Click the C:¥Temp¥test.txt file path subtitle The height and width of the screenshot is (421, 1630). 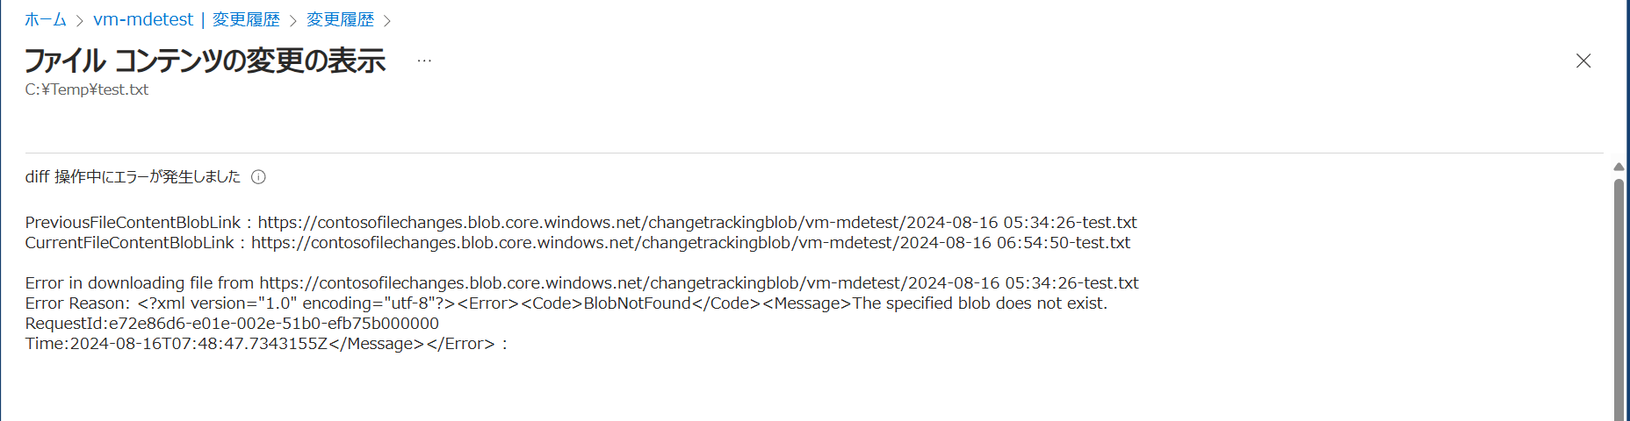[x=87, y=89]
